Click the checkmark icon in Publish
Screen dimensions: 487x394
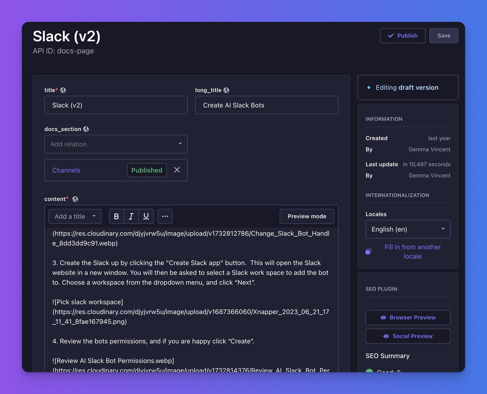[x=391, y=36]
